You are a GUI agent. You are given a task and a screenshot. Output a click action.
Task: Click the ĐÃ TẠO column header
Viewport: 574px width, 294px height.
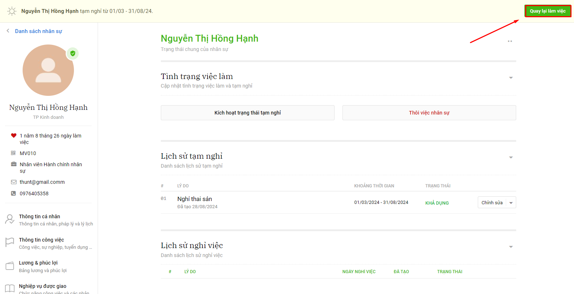[x=401, y=272]
